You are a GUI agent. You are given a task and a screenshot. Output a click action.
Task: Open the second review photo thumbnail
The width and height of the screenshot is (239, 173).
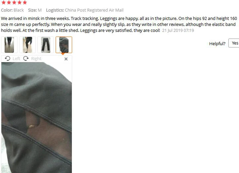27,45
